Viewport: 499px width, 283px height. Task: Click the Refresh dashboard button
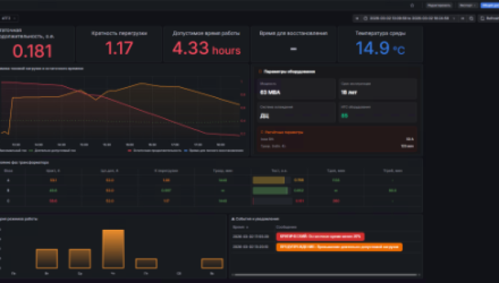pyautogui.click(x=489, y=18)
